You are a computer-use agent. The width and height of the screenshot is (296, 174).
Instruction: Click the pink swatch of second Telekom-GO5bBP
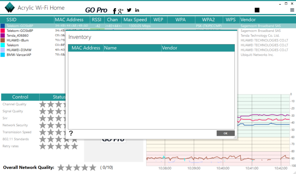[3, 31]
